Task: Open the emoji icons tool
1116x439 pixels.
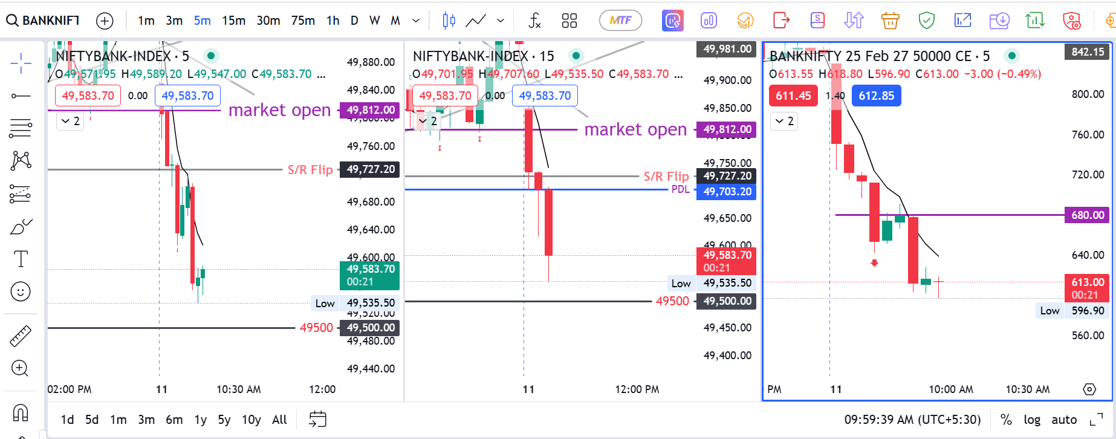Action: click(x=21, y=291)
